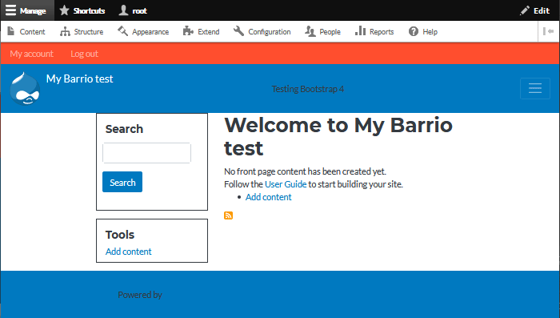Open the Help page
The height and width of the screenshot is (318, 560).
pos(423,31)
